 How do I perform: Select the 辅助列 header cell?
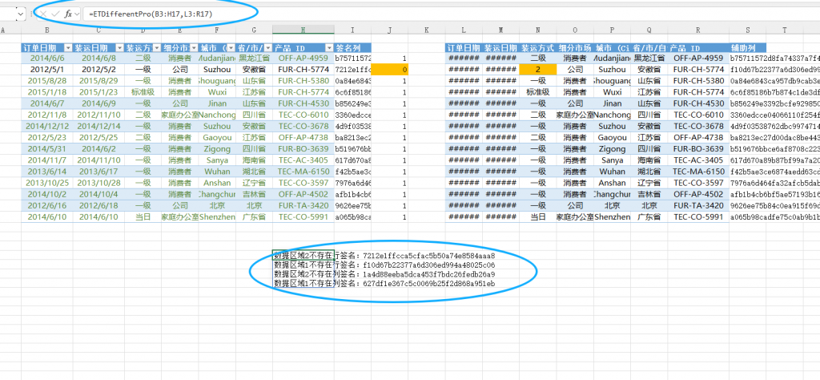(747, 47)
